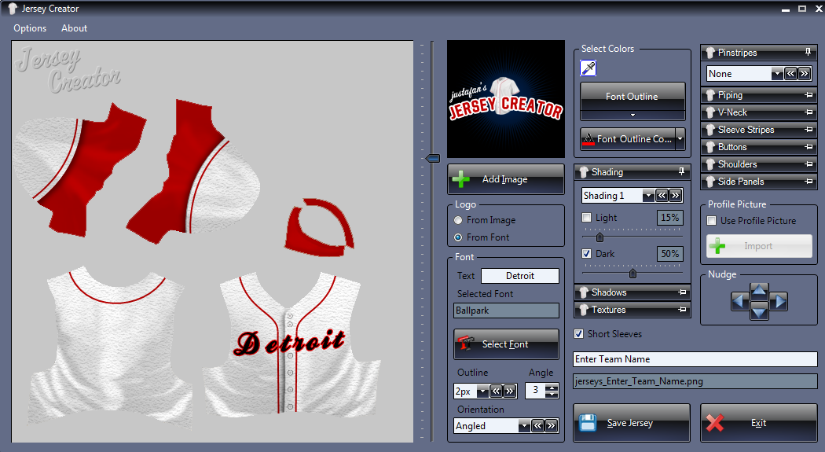The height and width of the screenshot is (452, 825).
Task: Select the From Image logo option
Action: [x=459, y=220]
